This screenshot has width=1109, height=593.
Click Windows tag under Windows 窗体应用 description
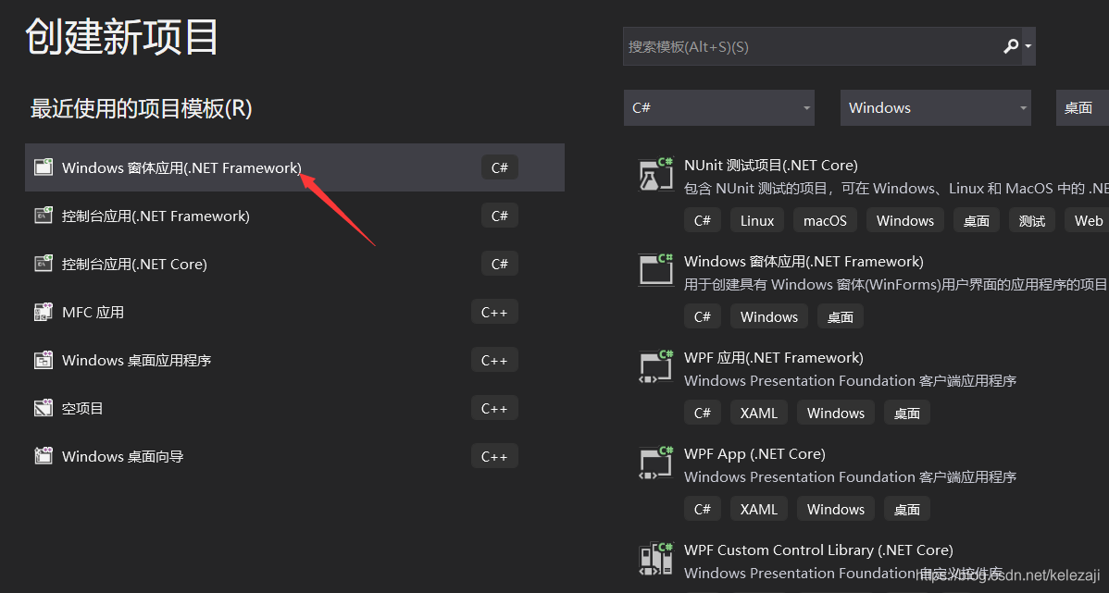tap(769, 316)
